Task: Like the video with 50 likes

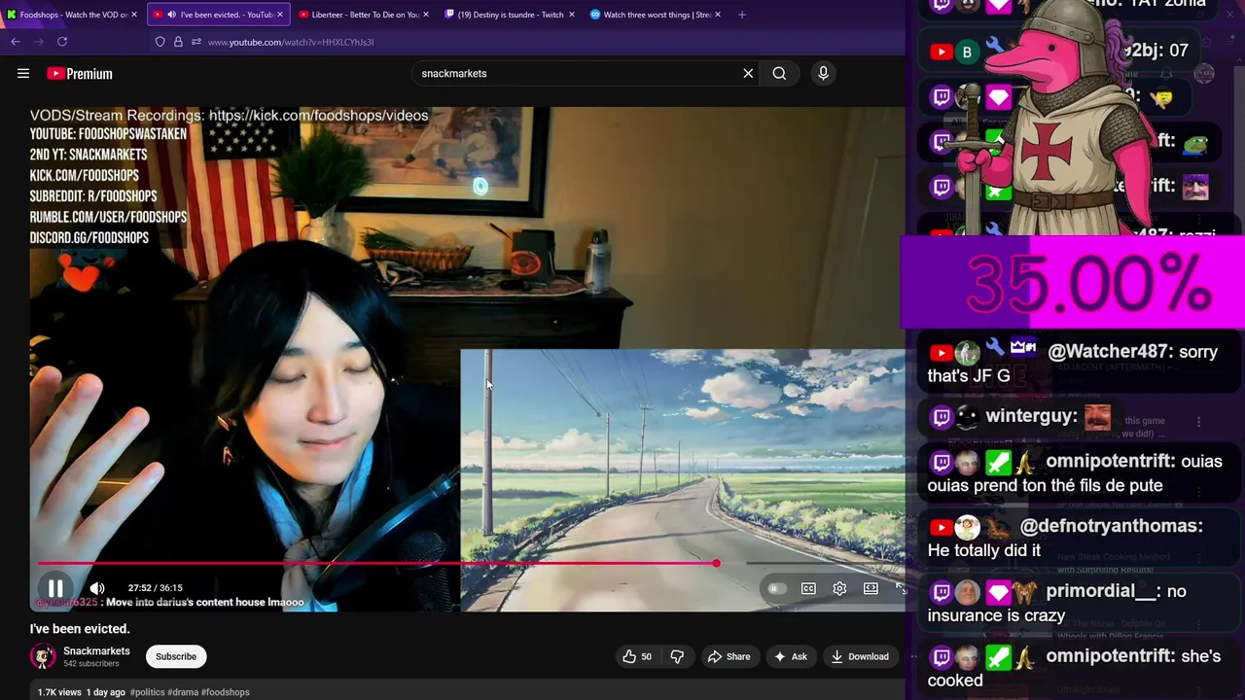Action: 637,656
